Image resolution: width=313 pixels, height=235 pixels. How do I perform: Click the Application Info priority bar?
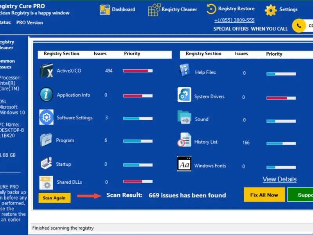tap(138, 96)
